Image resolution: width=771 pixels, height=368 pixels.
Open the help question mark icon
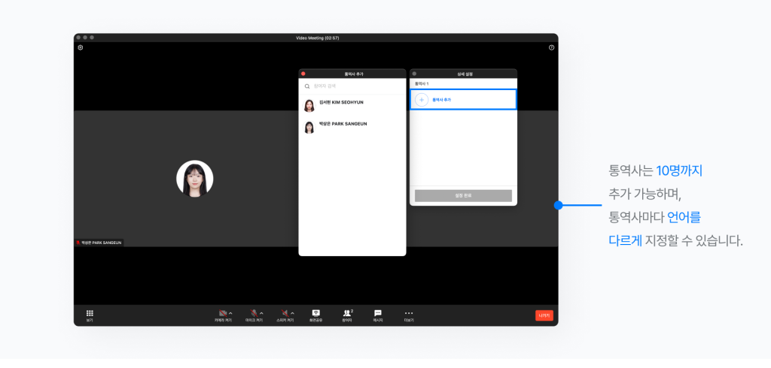tap(551, 47)
